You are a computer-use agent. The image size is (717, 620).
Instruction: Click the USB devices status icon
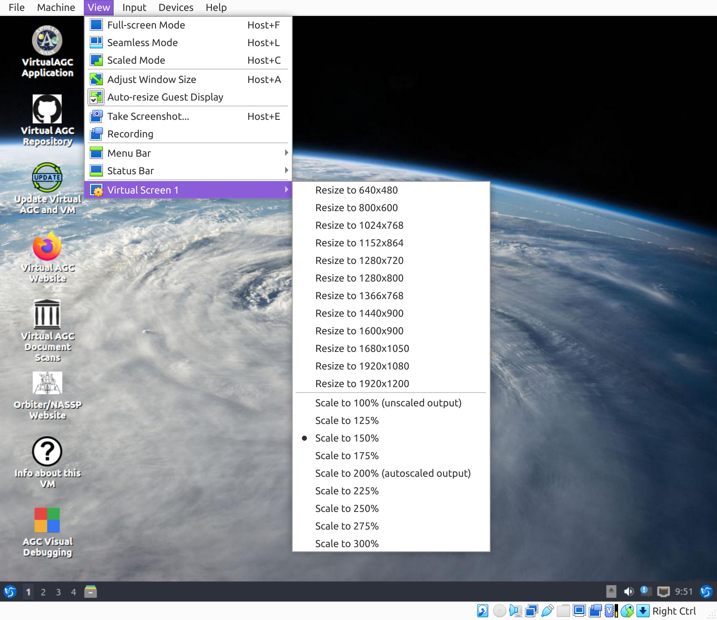coord(547,611)
